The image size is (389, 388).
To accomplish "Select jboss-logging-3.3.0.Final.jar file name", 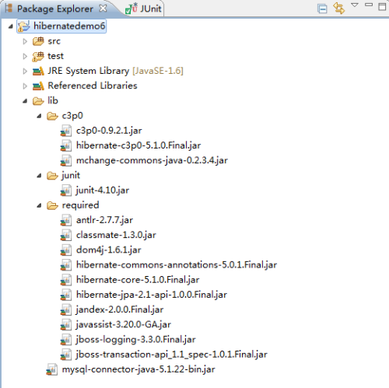I will click(136, 340).
